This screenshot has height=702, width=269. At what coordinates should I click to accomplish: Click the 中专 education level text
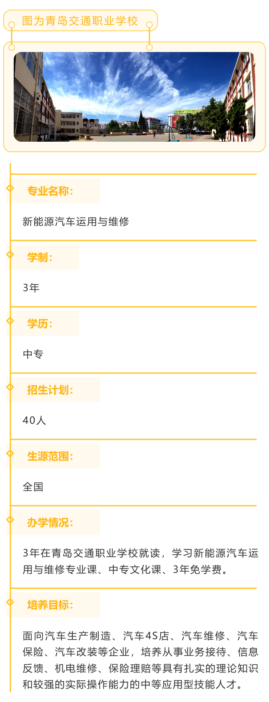33,354
